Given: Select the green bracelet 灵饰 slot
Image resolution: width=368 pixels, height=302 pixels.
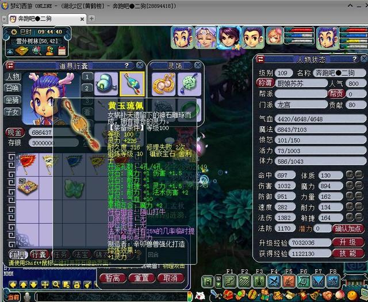Looking at the screenshot, I should 189,110.
